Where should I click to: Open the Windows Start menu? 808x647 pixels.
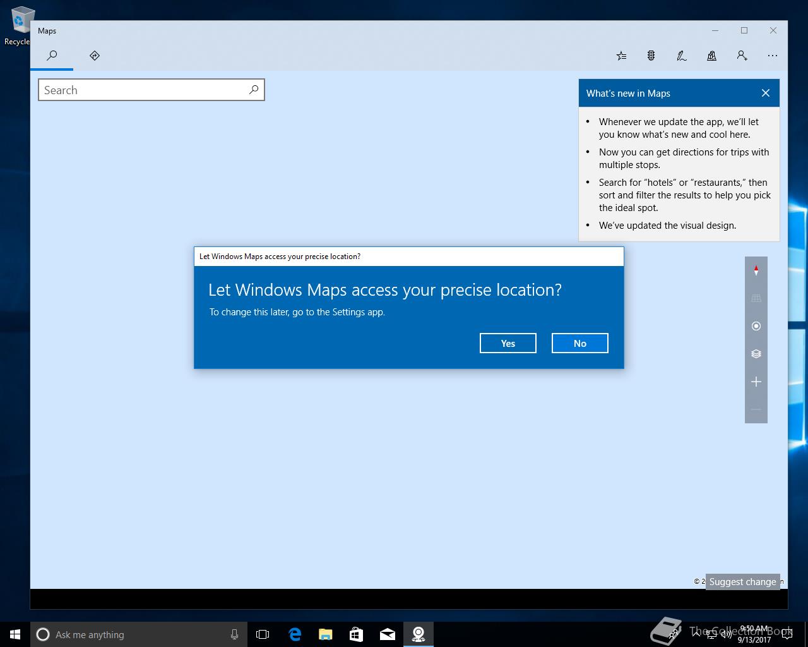(x=15, y=634)
